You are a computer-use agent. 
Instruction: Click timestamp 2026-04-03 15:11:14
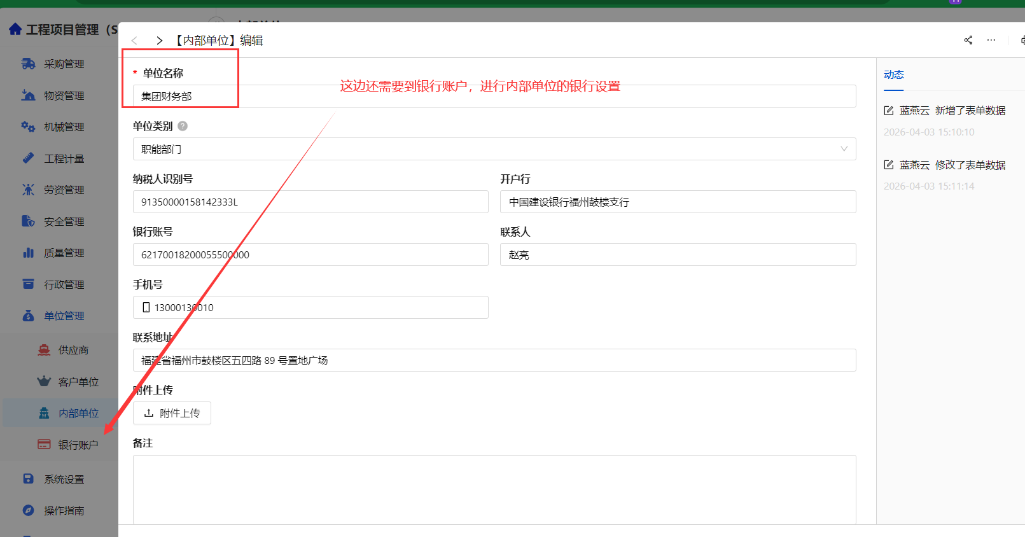click(x=929, y=186)
